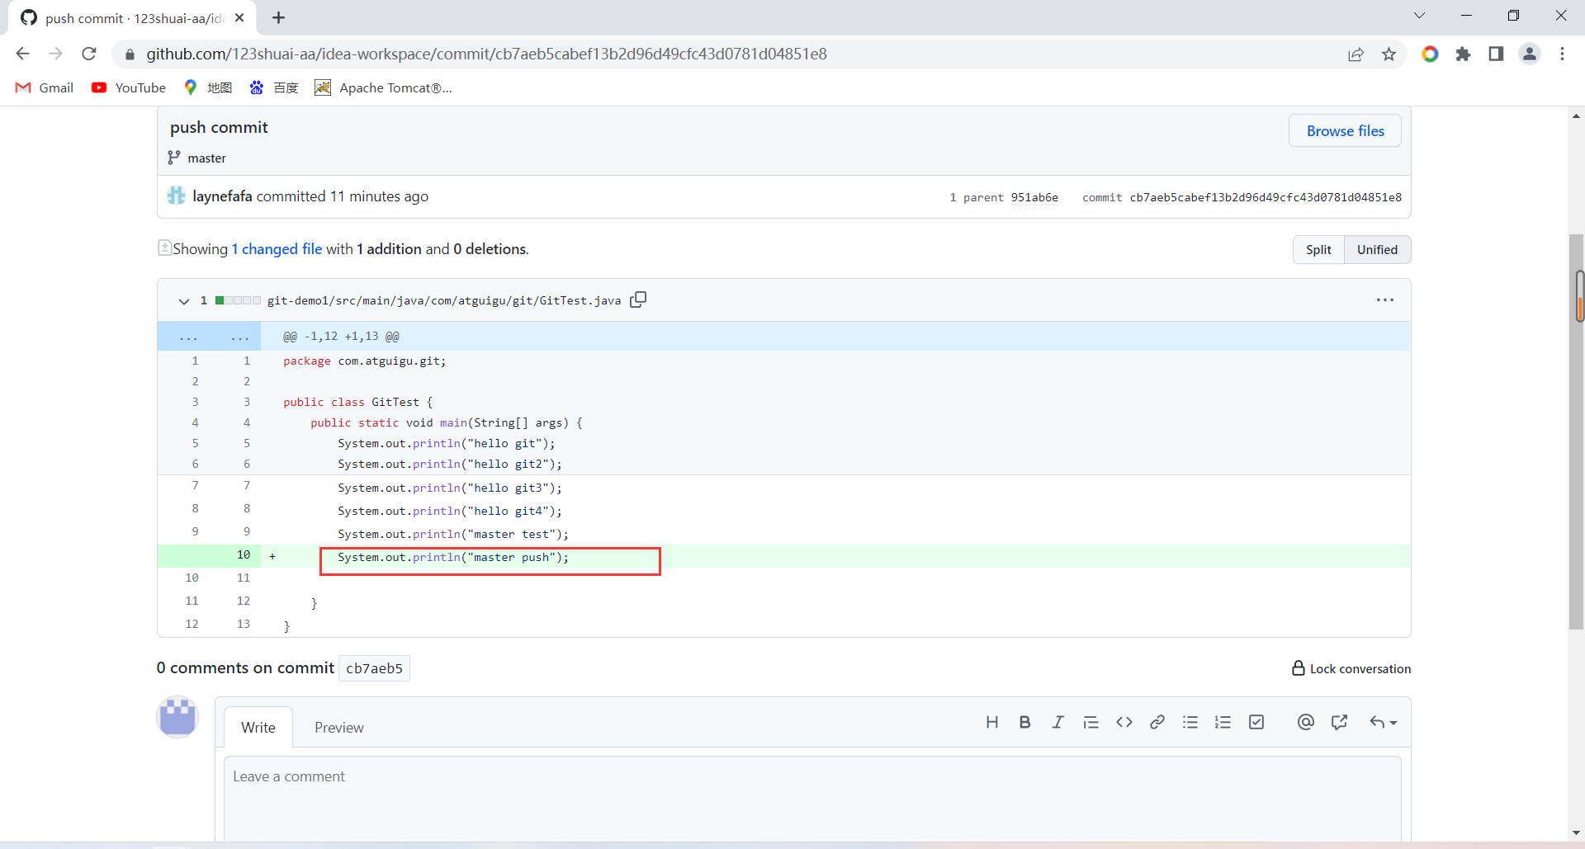Select the Preview tab
Screen dimensions: 1585x849
338,728
